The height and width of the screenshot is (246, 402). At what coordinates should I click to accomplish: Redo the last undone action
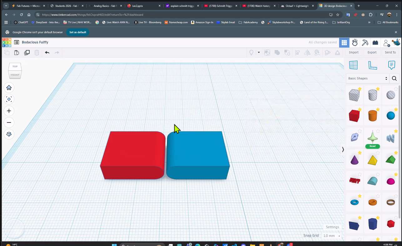click(x=57, y=53)
